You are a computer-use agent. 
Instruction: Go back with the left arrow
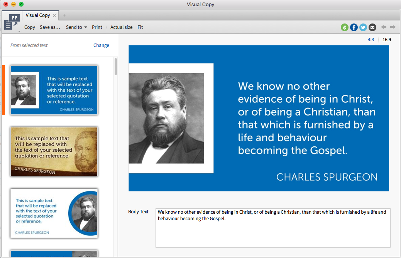coord(383,27)
